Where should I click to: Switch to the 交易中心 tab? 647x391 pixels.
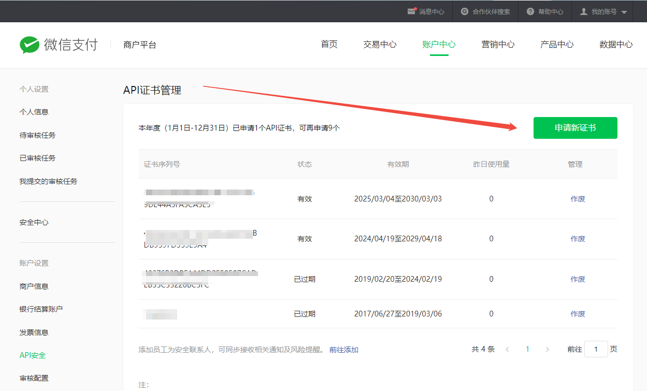click(x=380, y=45)
